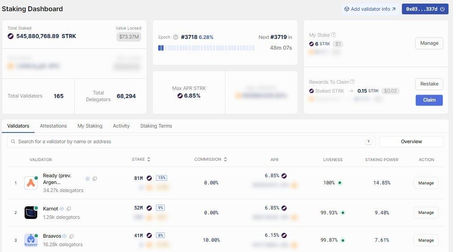This screenshot has width=453, height=252.
Task: Click the STRK icon next to 81M stake
Action: click(x=149, y=178)
